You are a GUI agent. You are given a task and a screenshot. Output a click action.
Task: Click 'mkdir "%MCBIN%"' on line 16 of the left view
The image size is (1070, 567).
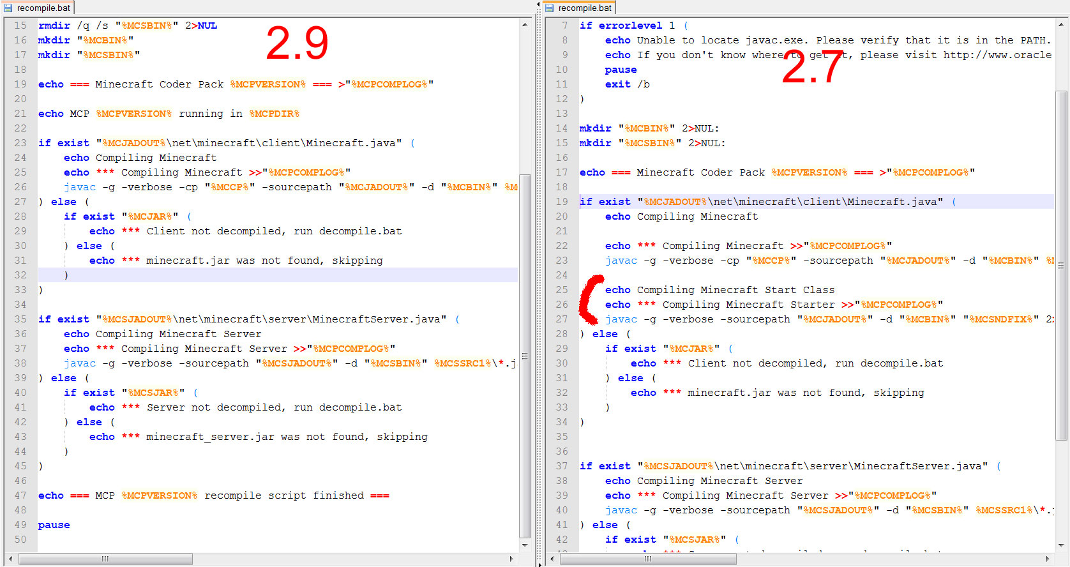click(86, 40)
